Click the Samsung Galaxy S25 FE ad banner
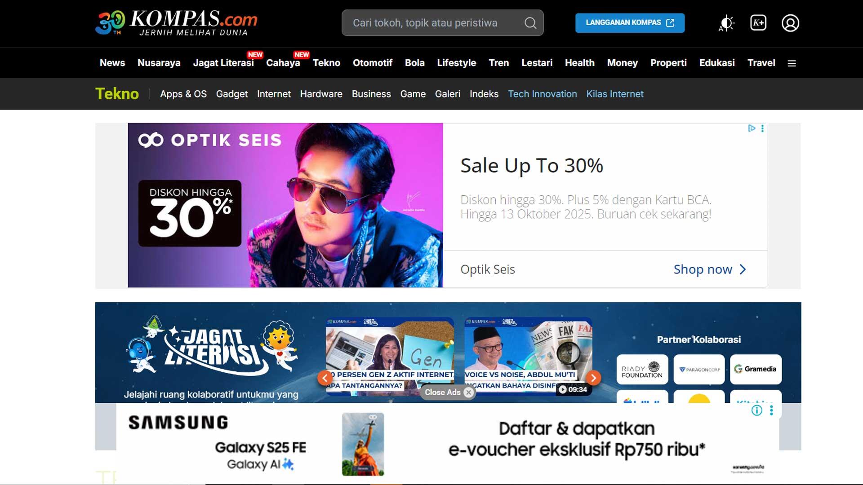Viewport: 863px width, 485px height. [448, 444]
